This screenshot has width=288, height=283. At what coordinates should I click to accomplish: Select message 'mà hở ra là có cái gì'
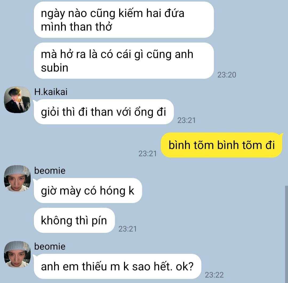[x=124, y=61]
